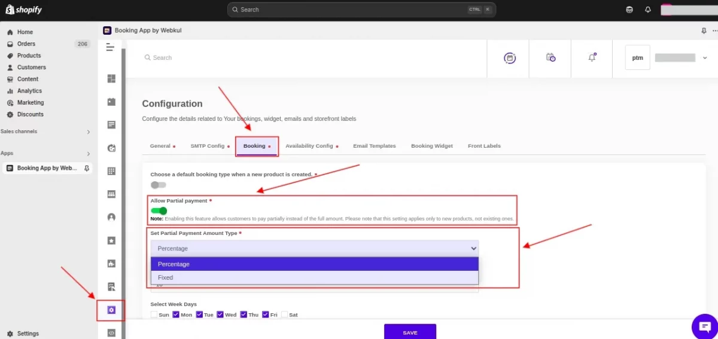Open the code brackets icon in app sidebar
This screenshot has width=718, height=339.
[x=111, y=333]
